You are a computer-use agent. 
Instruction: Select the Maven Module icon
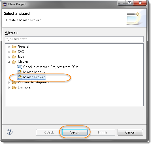(x=20, y=72)
